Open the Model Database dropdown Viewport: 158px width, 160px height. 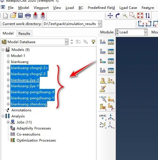click(x=35, y=42)
